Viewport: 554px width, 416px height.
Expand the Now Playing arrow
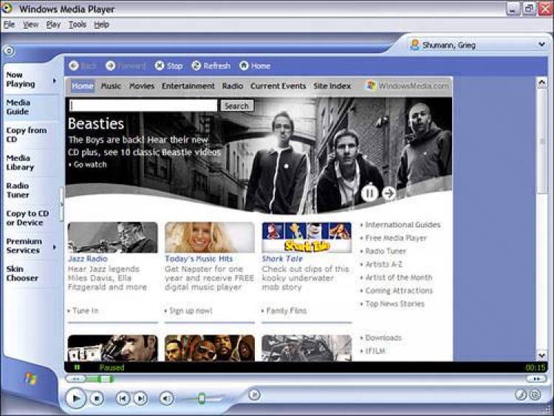click(x=55, y=81)
